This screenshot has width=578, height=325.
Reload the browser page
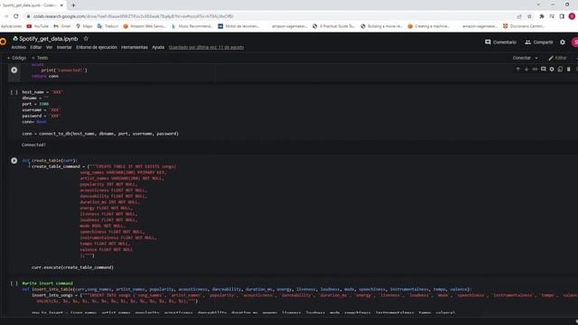click(16, 16)
